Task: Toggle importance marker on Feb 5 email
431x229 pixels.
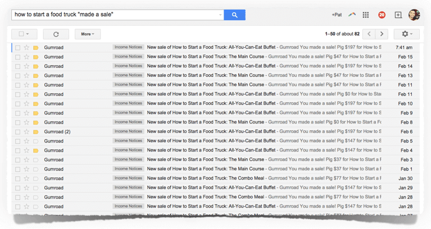Action: (36, 141)
